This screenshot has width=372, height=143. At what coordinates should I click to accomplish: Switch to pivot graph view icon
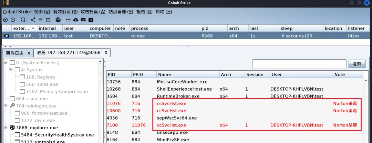33,20
